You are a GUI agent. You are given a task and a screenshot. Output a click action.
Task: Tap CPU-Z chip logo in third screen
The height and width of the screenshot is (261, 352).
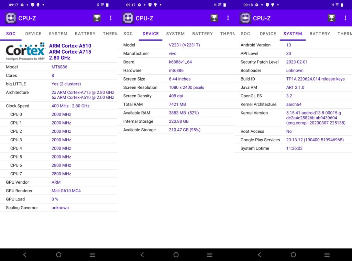pyautogui.click(x=245, y=18)
